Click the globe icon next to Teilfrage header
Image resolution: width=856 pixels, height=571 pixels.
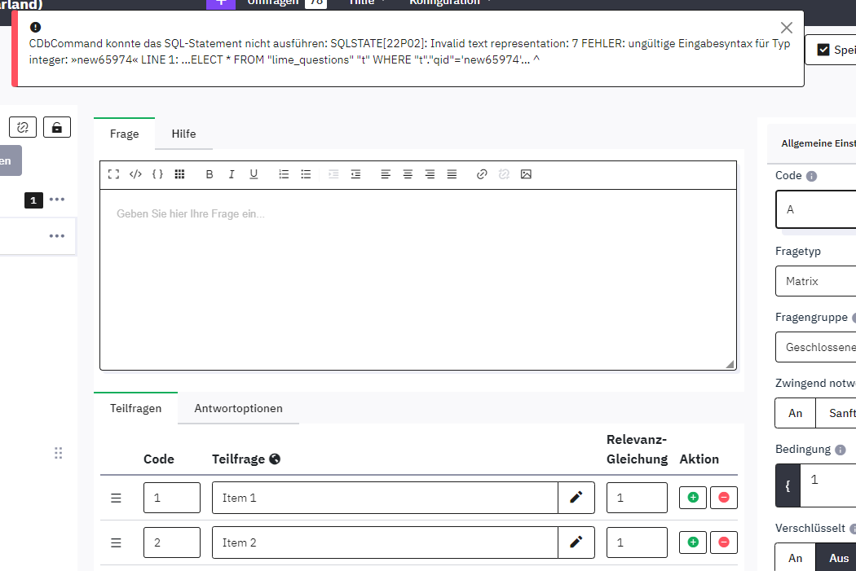275,459
